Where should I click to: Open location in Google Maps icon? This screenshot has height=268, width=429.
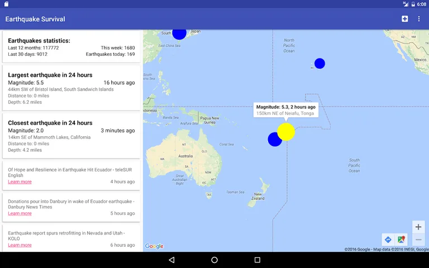402,240
